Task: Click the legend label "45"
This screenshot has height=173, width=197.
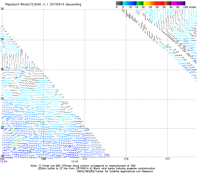Action: click(x=178, y=7)
